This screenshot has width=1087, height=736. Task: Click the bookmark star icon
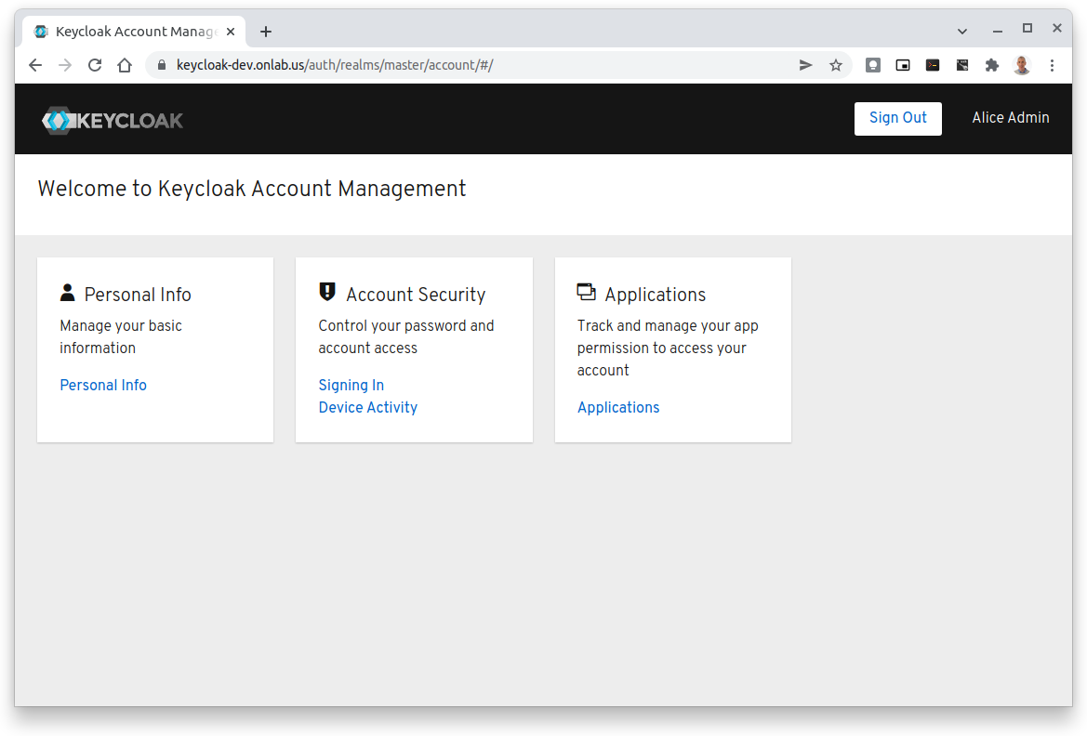[835, 65]
